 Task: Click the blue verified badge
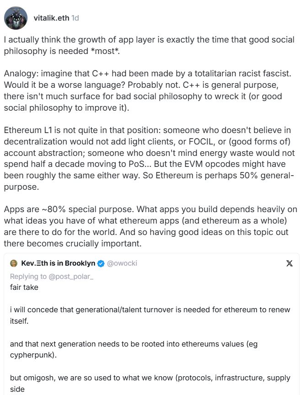pyautogui.click(x=101, y=263)
